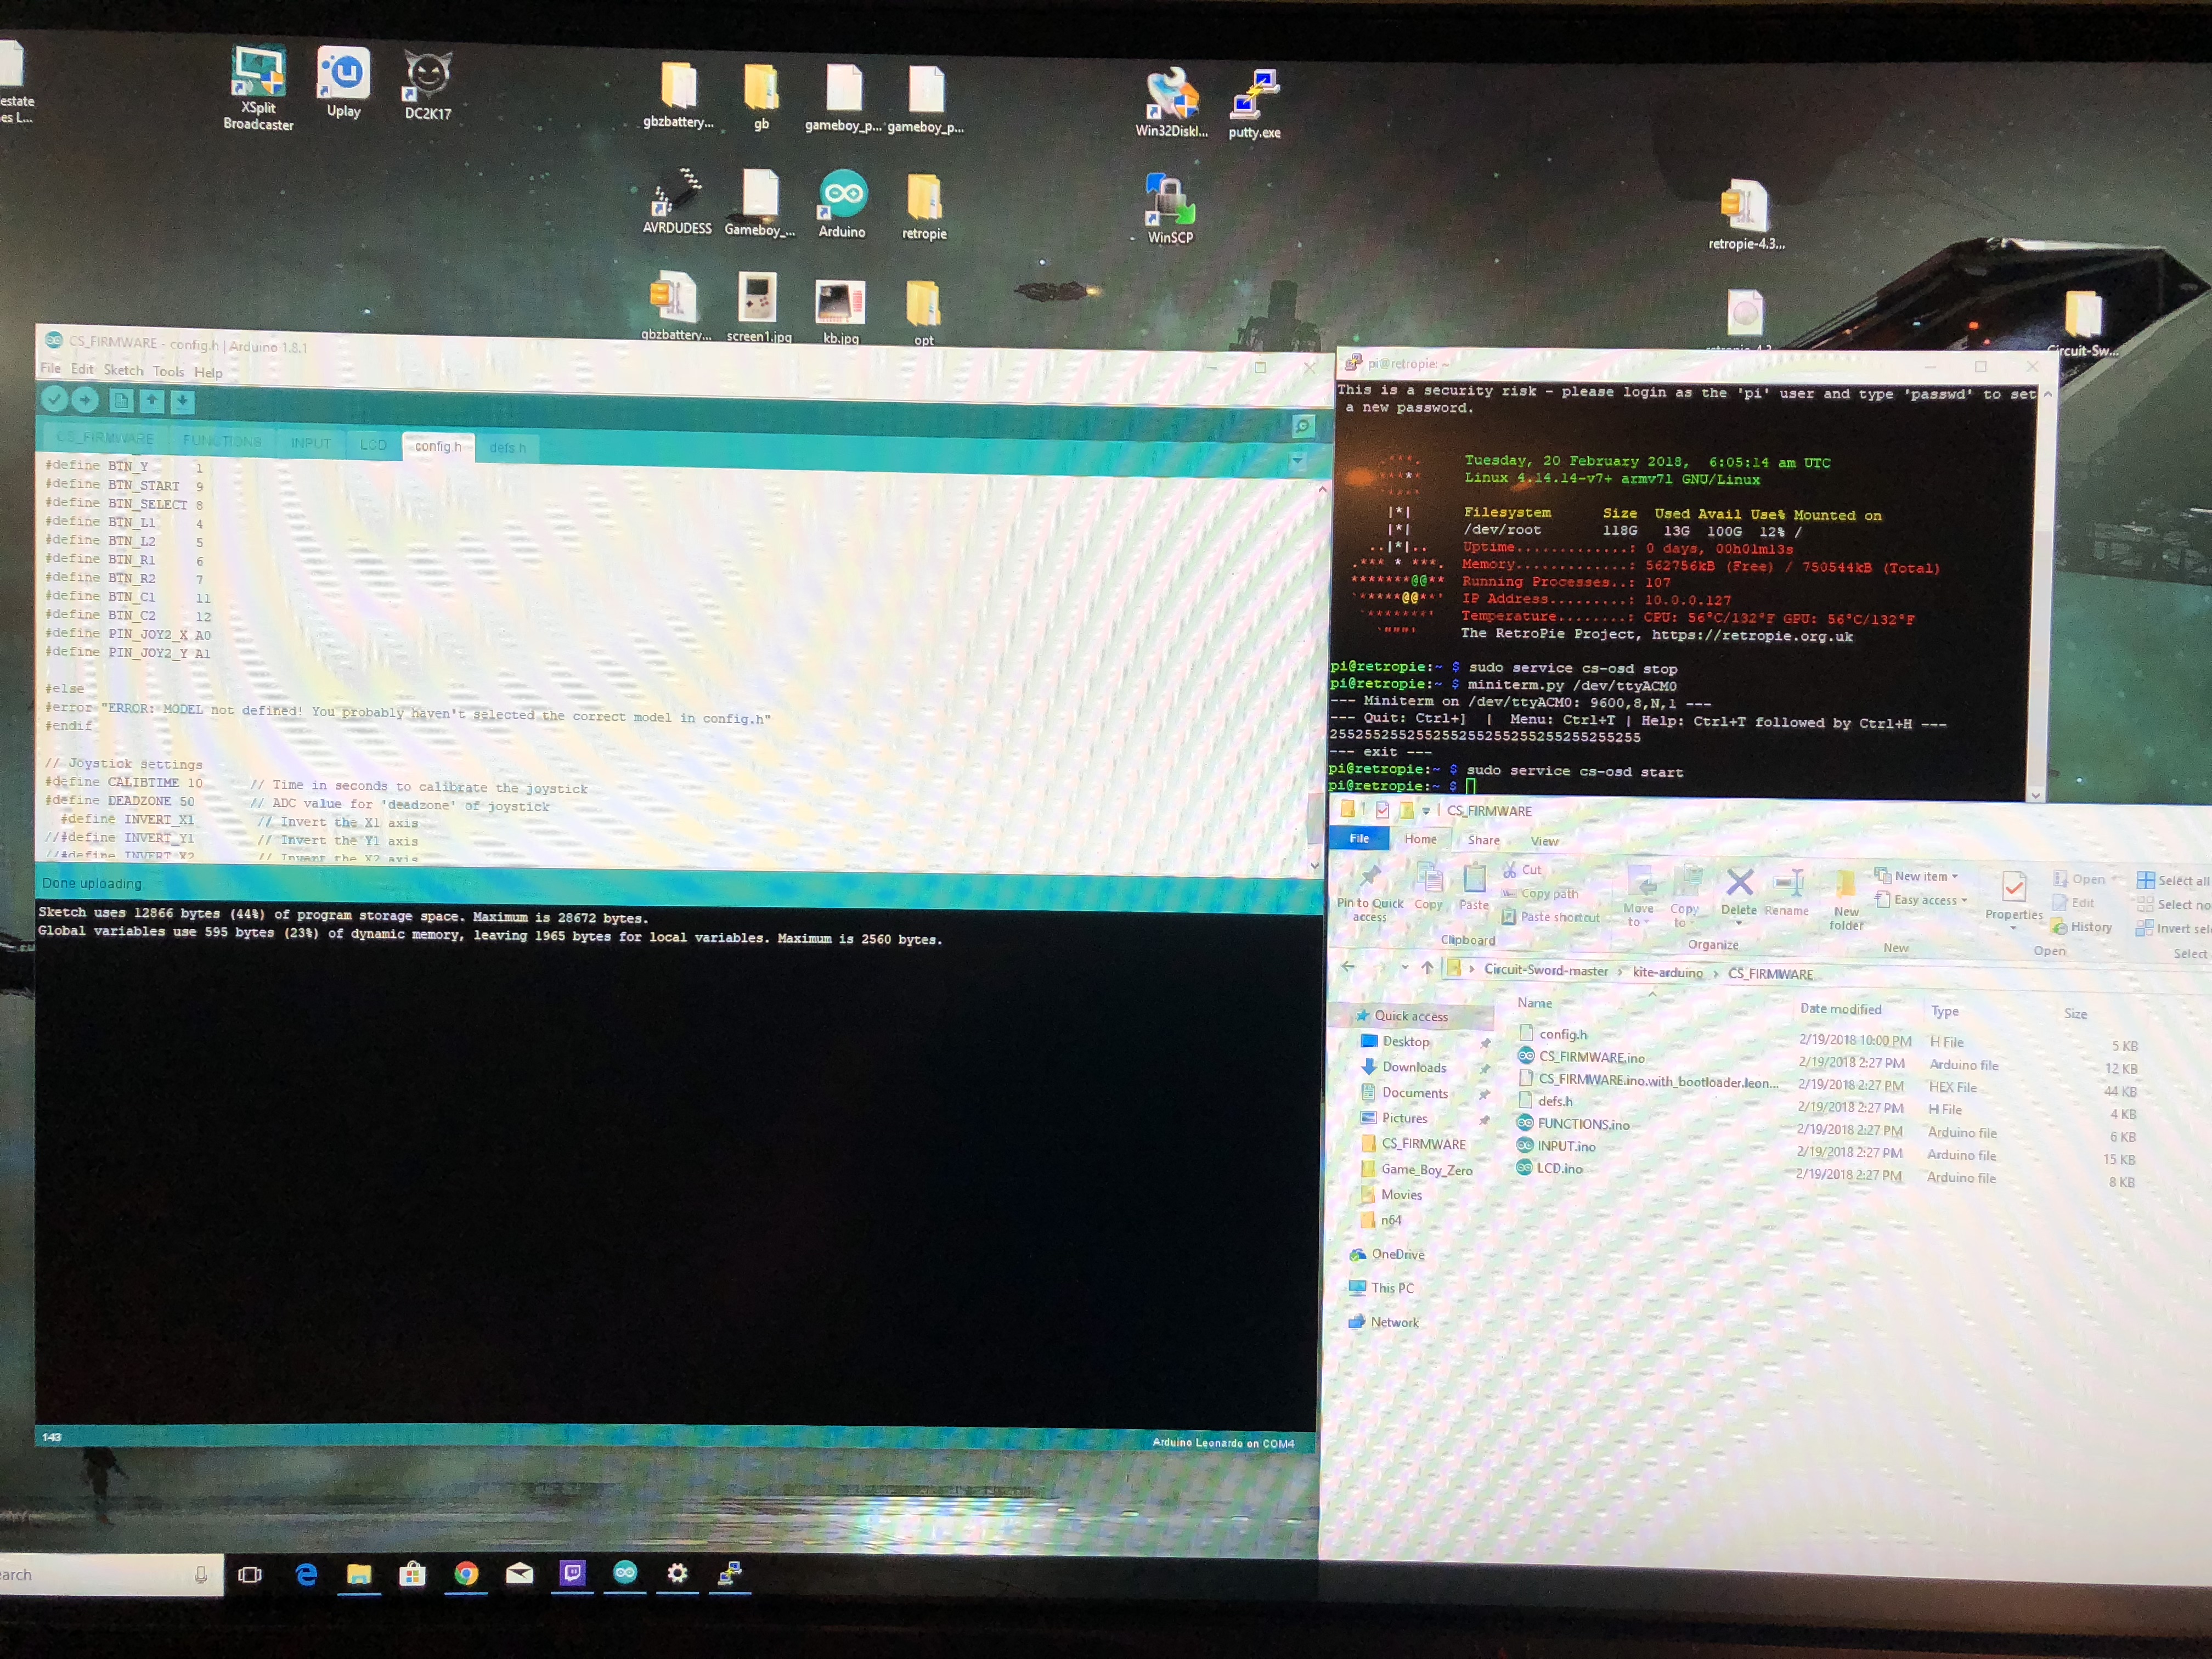The image size is (2212, 1659).
Task: Sort files by the Name column header
Action: (x=1534, y=1002)
